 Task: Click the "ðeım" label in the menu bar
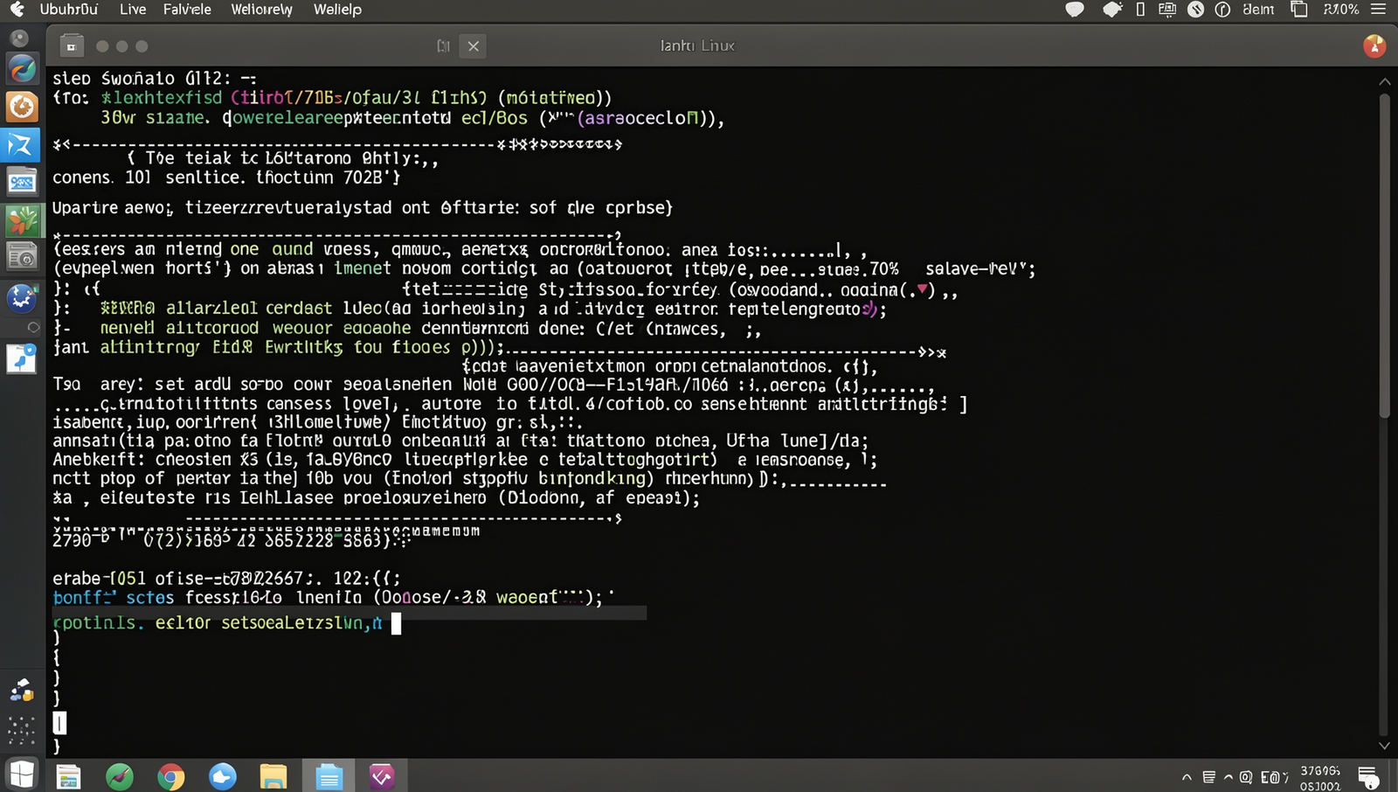(1258, 10)
